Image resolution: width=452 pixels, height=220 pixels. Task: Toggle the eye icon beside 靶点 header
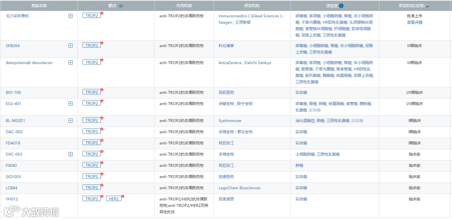[x=121, y=6]
